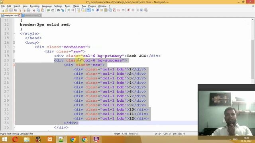Screen dimensions: 255x143
Task: Open the Edit menu
Action: click(9, 6)
